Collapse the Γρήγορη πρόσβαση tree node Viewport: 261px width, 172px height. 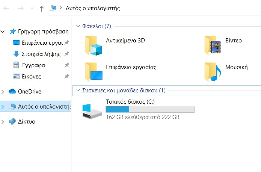(3, 32)
